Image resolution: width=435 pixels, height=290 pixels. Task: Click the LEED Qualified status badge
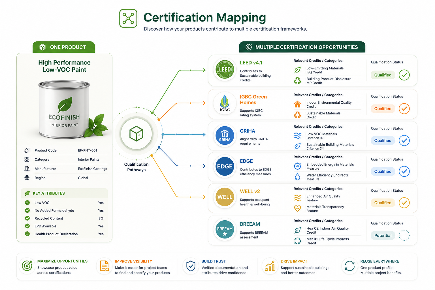point(383,75)
